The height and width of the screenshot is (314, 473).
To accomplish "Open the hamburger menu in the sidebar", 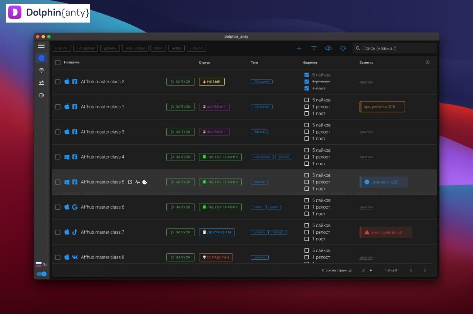I will click(41, 46).
